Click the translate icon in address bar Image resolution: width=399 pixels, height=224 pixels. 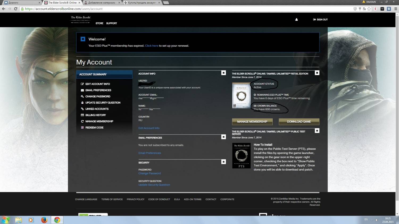pyautogui.click(x=364, y=9)
